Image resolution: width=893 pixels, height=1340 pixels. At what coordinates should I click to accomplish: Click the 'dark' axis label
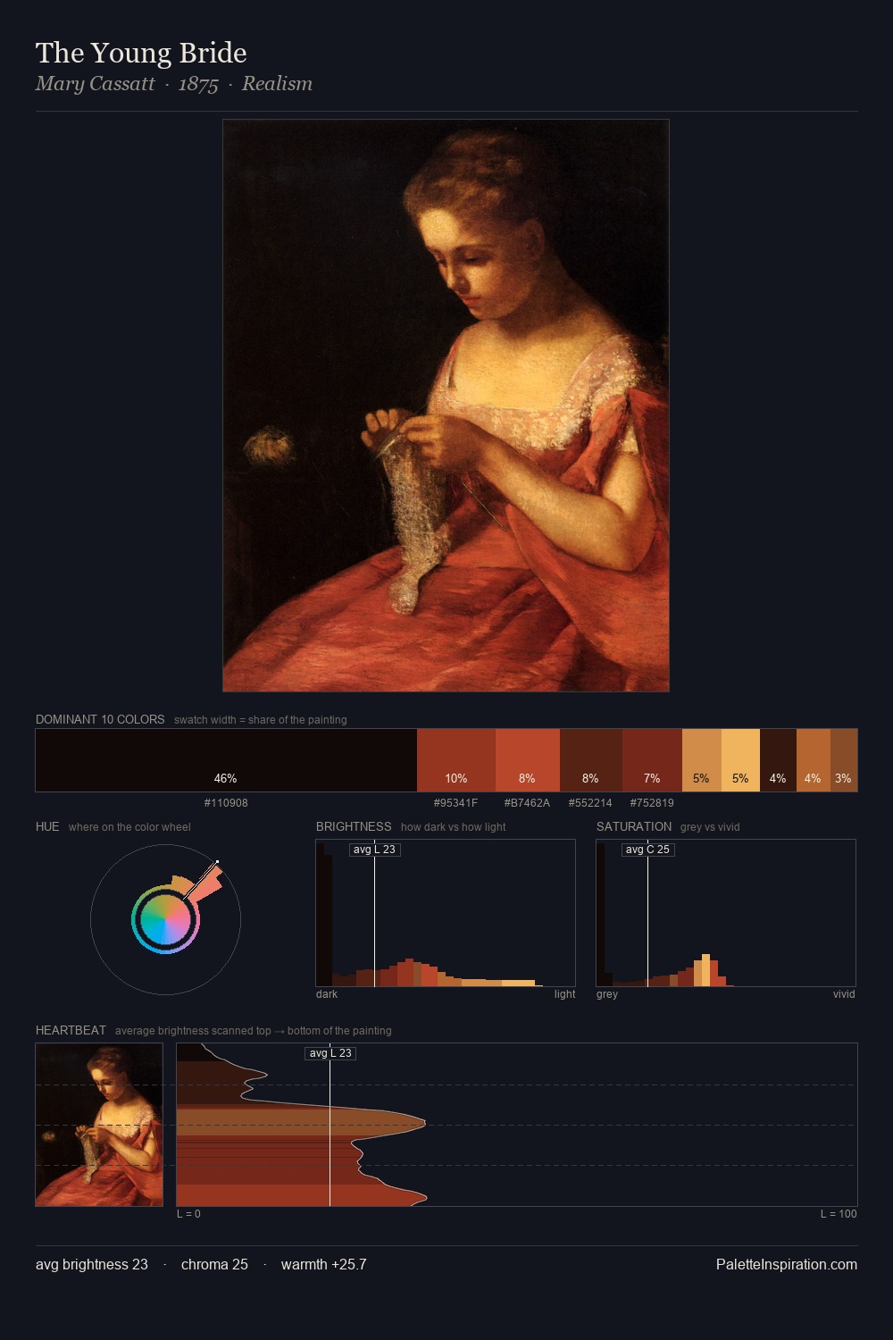(x=327, y=994)
